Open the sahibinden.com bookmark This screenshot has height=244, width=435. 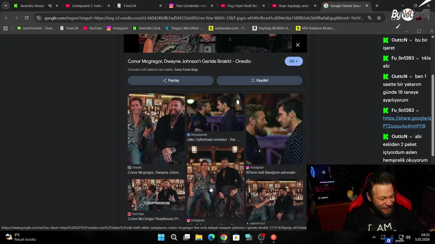pyautogui.click(x=227, y=28)
